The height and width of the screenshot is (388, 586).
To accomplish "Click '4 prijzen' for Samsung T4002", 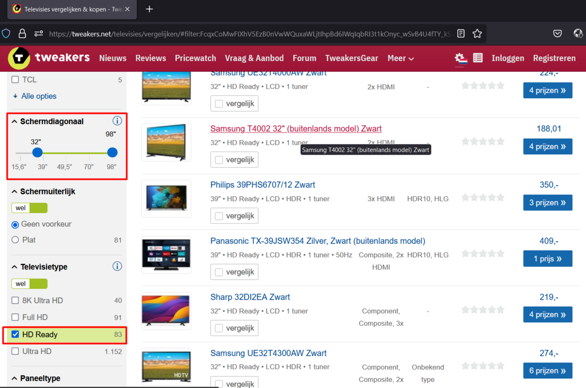I will point(548,146).
